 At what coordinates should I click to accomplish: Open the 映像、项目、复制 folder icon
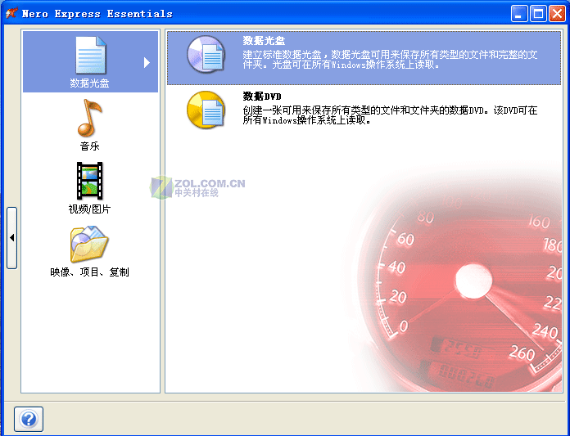[89, 244]
